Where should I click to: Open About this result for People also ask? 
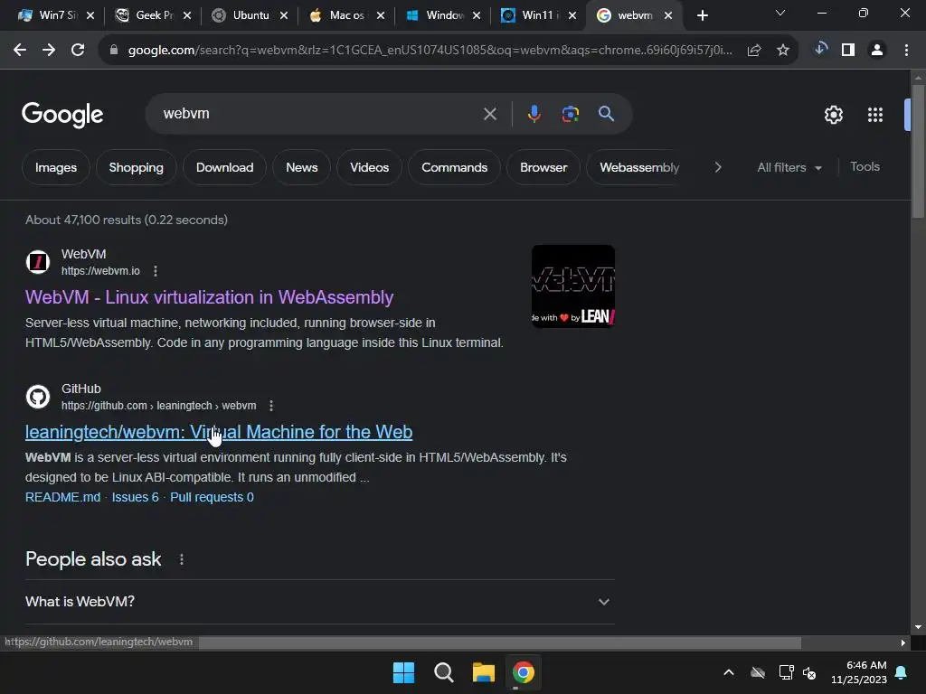pyautogui.click(x=182, y=559)
